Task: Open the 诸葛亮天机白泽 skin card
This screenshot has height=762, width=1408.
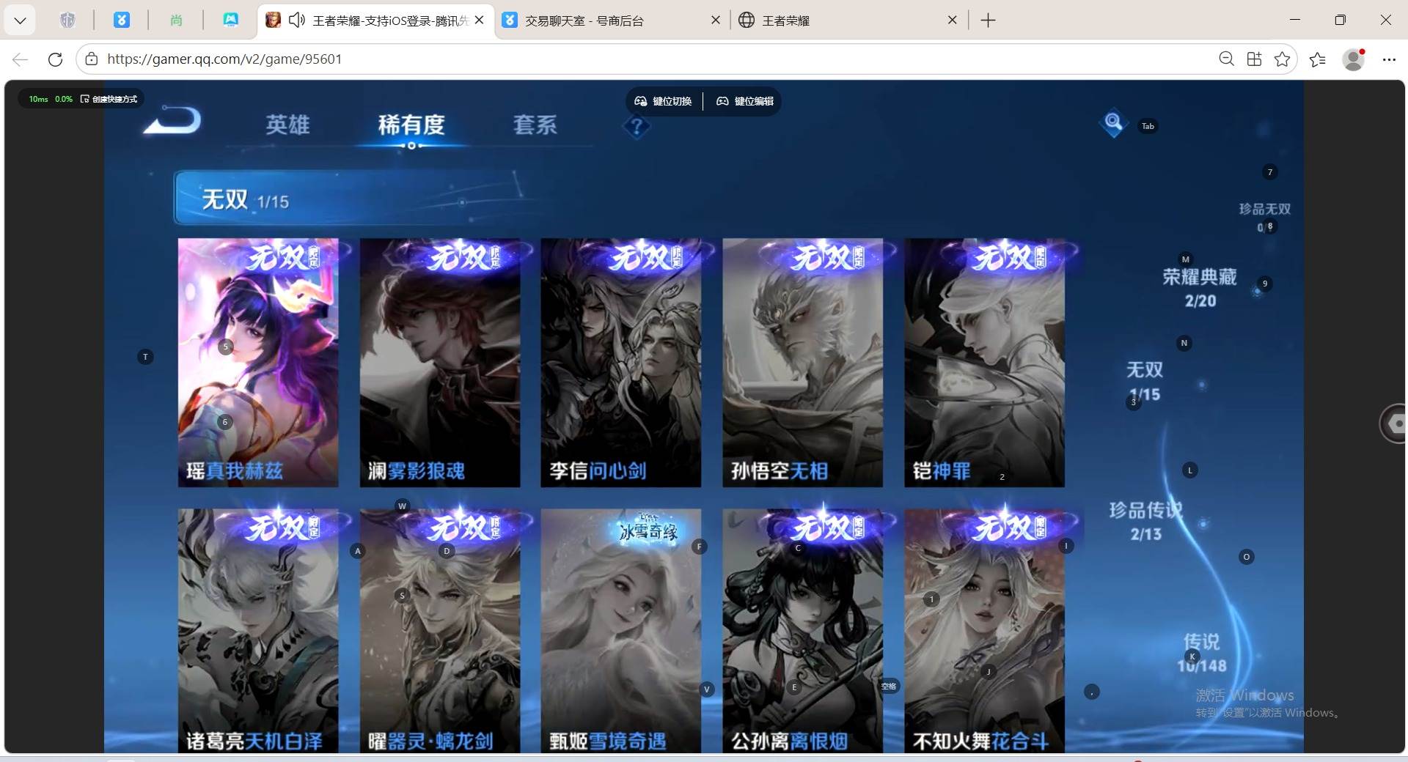Action: [258, 631]
